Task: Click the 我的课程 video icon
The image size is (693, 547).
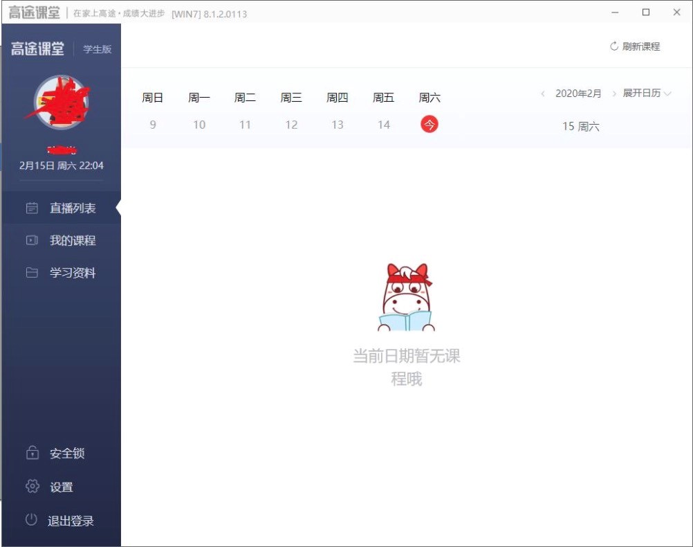Action: pyautogui.click(x=32, y=240)
